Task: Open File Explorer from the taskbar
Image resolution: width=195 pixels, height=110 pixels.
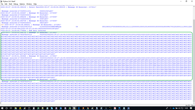Action: click(x=16, y=108)
